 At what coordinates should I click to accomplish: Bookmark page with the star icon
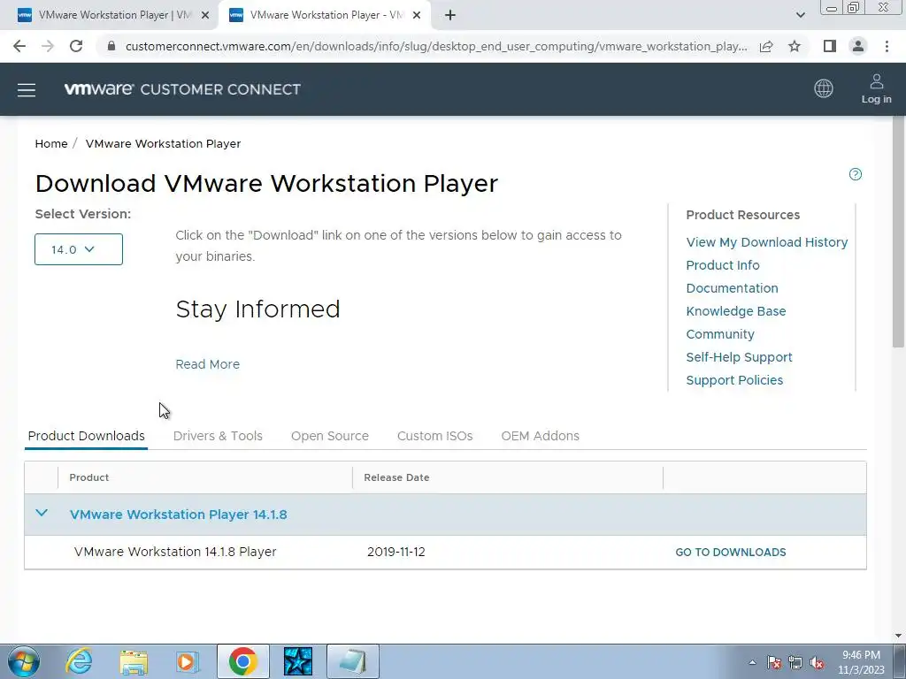coord(795,46)
